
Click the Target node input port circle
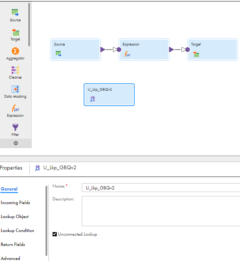coord(188,50)
